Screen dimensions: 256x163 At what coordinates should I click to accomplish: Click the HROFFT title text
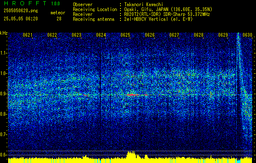[25, 3]
